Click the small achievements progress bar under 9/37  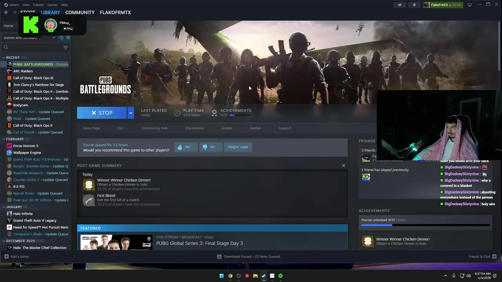pyautogui.click(x=240, y=115)
